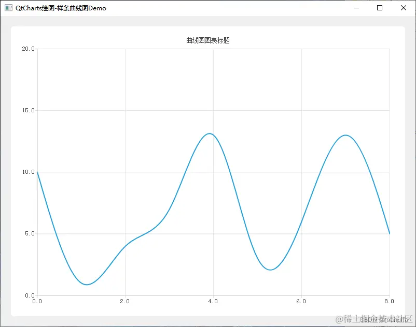The image size is (416, 327).
Task: Click the X-axis label 8.0
Action: pos(389,301)
